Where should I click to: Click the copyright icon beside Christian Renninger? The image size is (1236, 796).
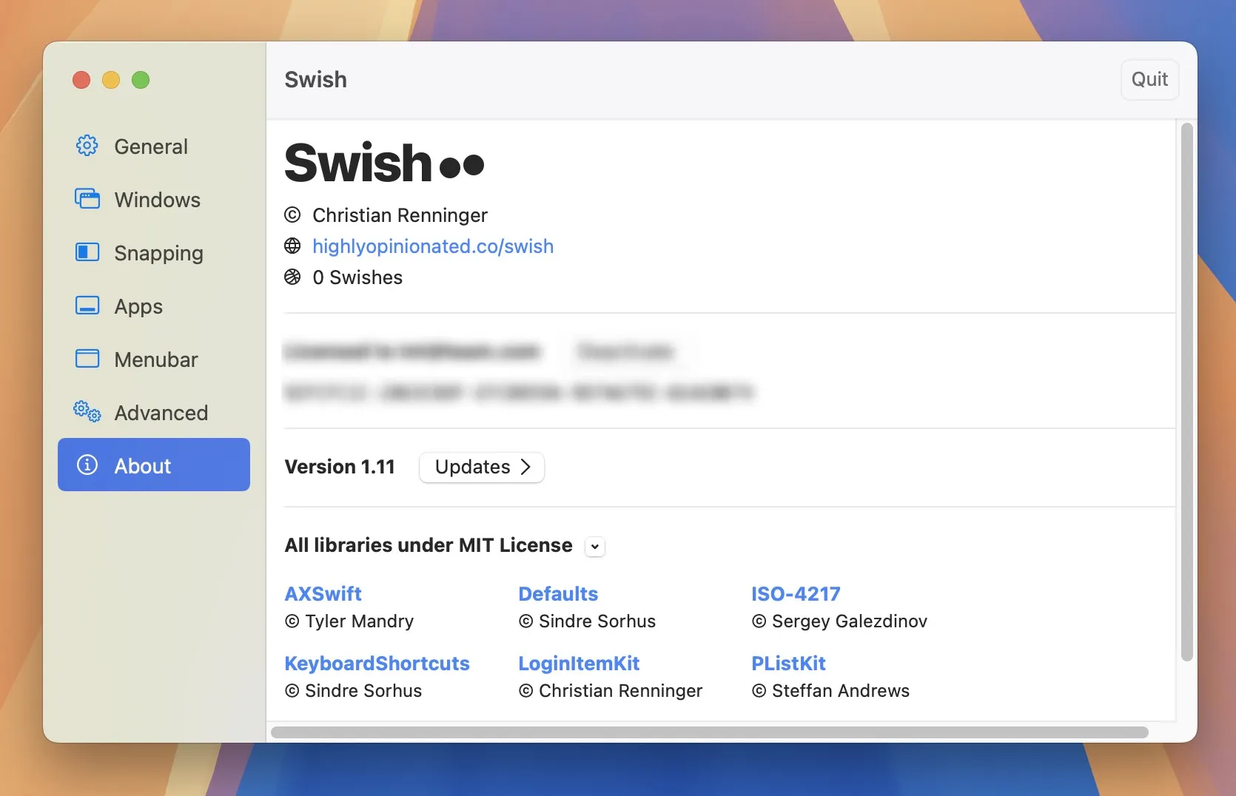292,215
